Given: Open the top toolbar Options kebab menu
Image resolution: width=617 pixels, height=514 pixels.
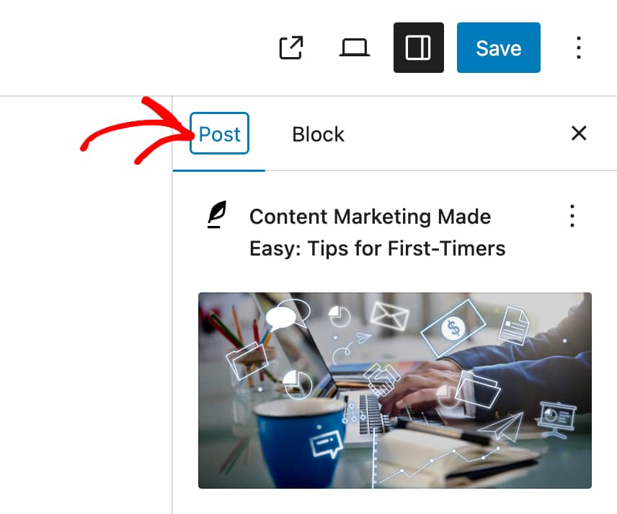Looking at the screenshot, I should [x=578, y=48].
